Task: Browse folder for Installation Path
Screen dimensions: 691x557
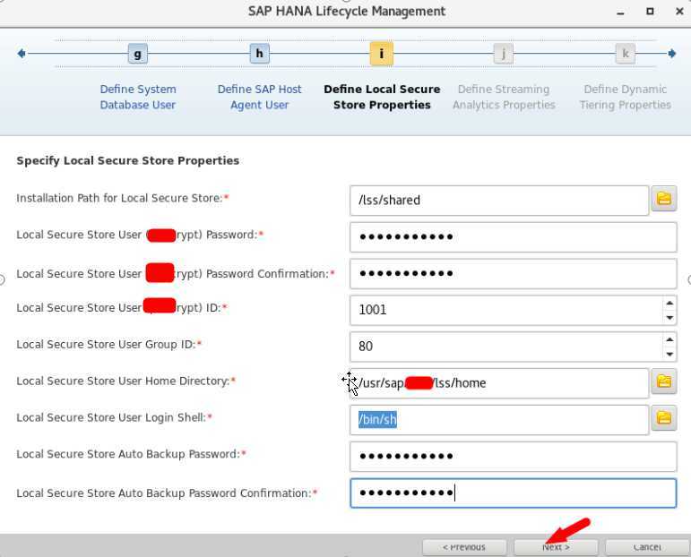Action: [x=664, y=199]
